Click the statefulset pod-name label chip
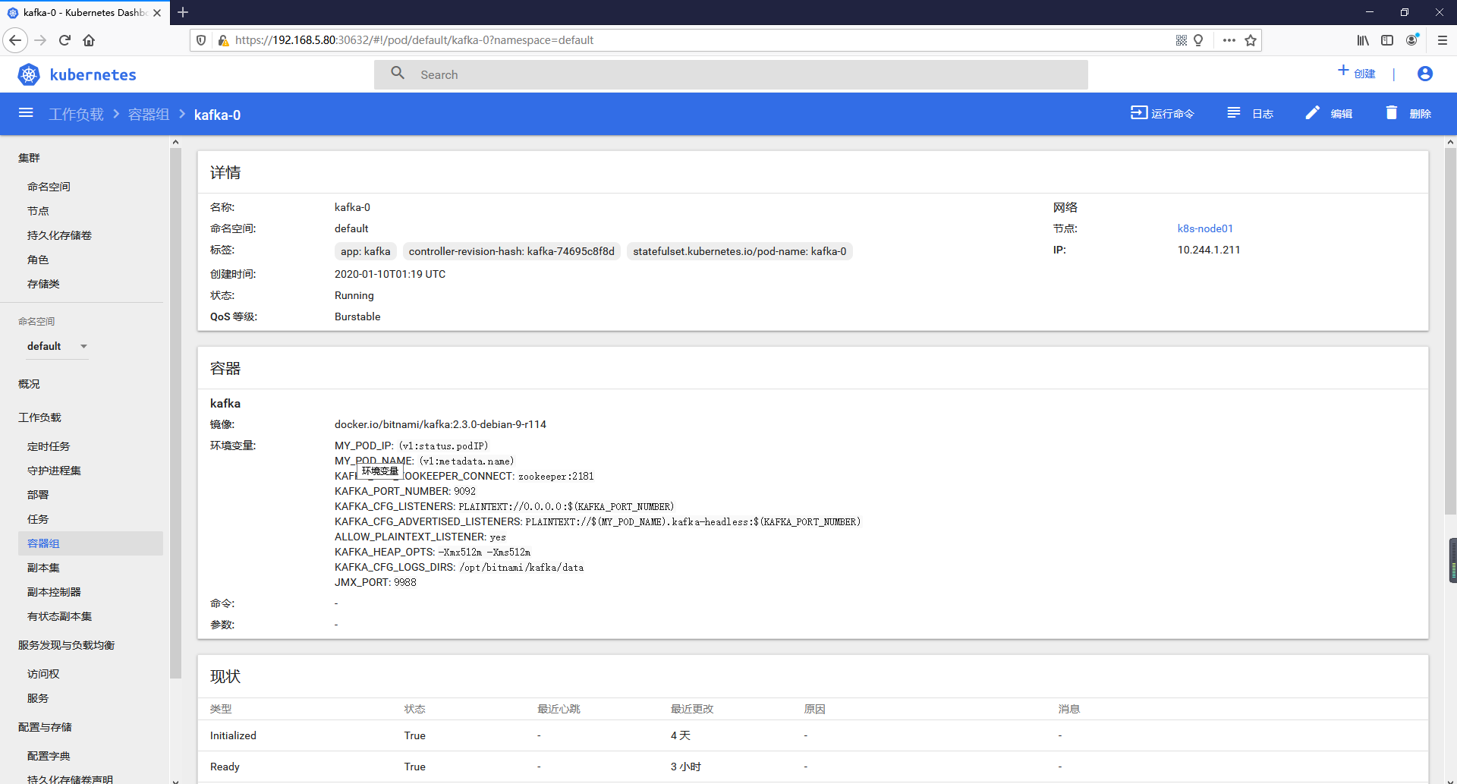This screenshot has height=784, width=1457. [x=740, y=251]
